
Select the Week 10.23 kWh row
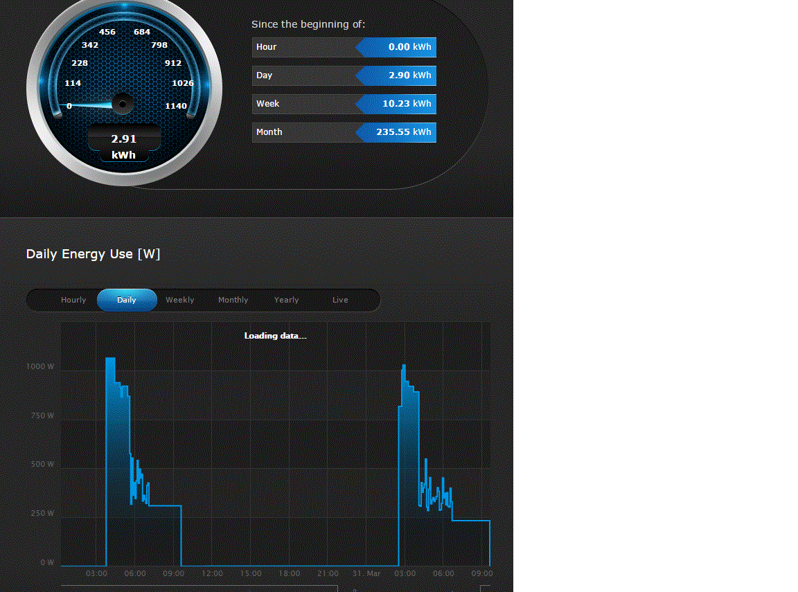coord(344,104)
